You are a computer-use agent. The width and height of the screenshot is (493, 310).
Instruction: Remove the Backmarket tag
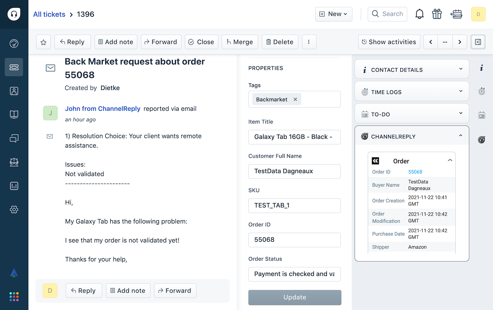coord(295,99)
